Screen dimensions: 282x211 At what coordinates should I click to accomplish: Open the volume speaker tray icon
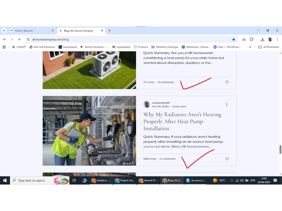click(242, 180)
